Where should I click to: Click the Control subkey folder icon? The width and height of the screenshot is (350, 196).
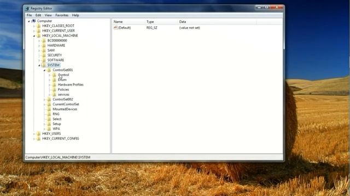[x=54, y=75]
